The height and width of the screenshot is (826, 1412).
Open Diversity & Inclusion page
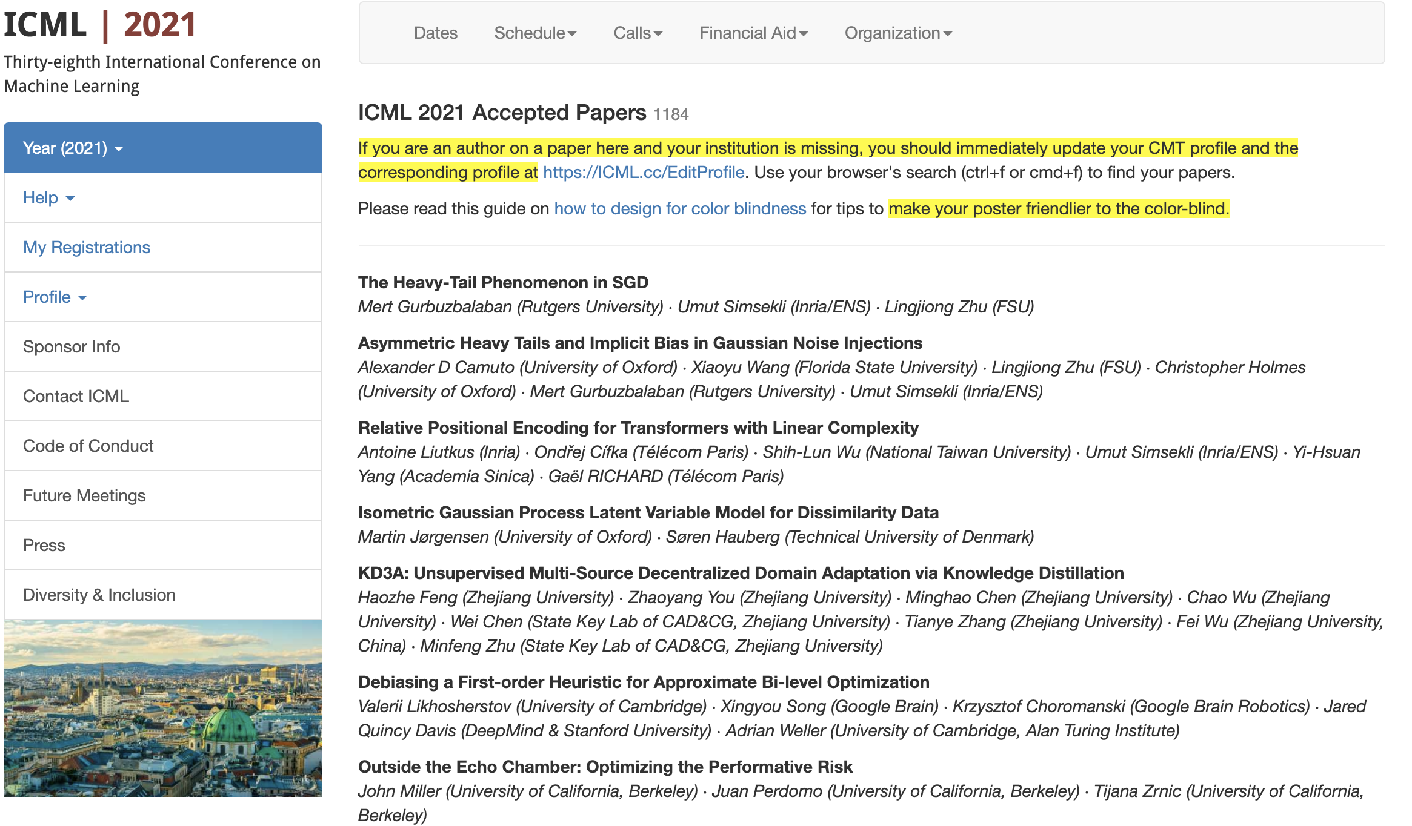click(99, 595)
